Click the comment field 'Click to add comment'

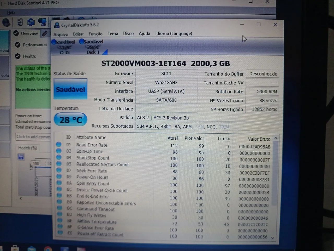pos(33,137)
